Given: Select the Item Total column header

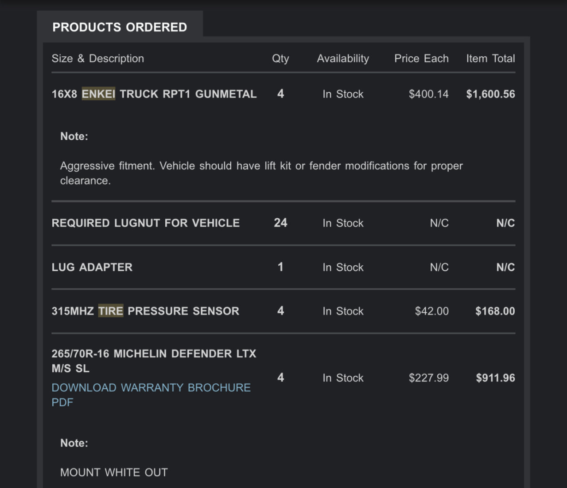Looking at the screenshot, I should [x=490, y=59].
